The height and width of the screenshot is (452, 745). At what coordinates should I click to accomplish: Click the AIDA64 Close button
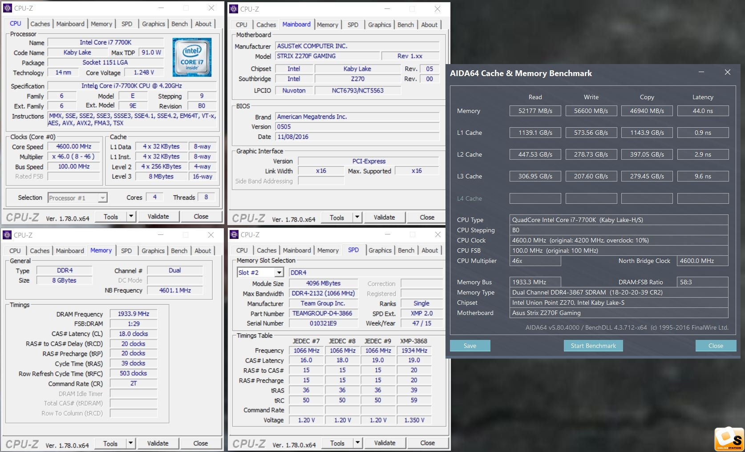[716, 346]
